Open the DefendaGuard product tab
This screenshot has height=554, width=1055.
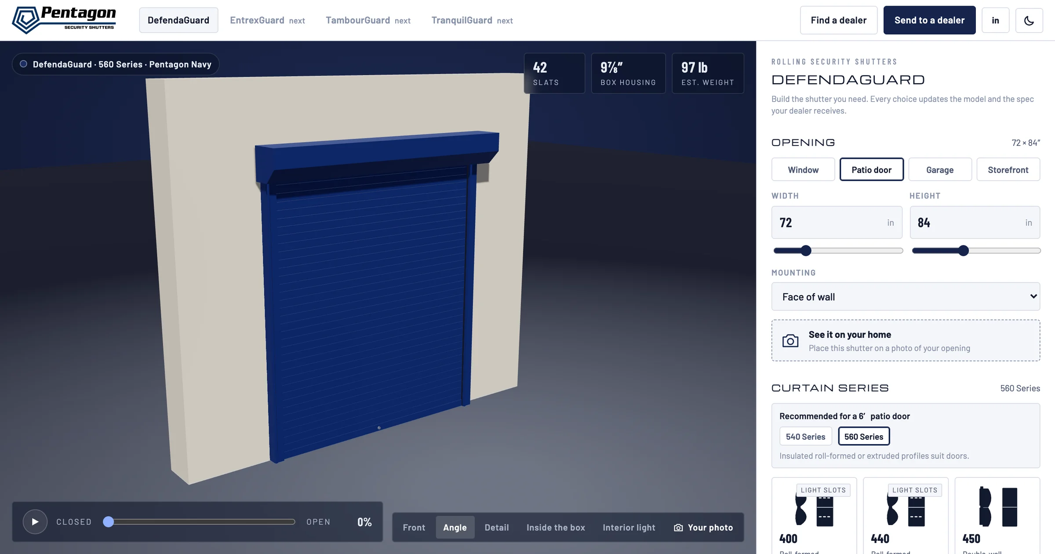click(178, 20)
